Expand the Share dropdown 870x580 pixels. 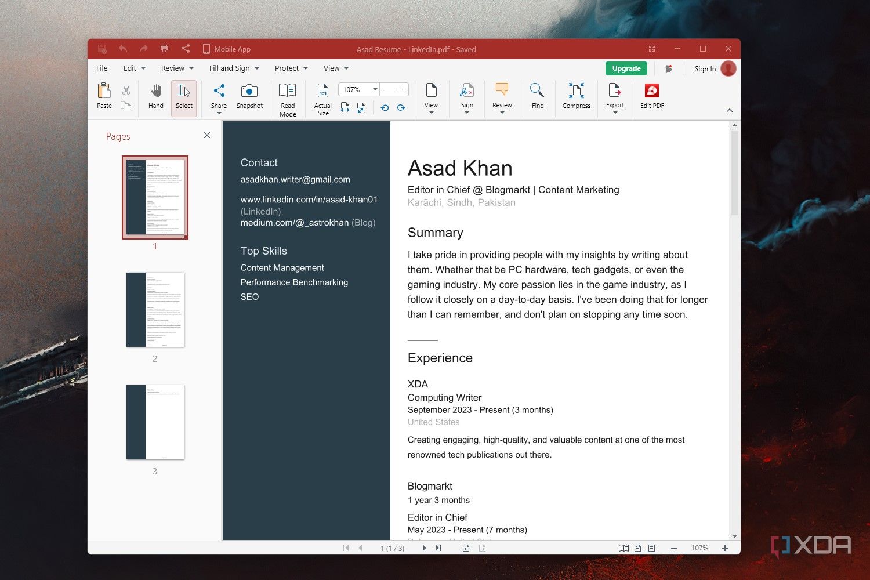219,113
